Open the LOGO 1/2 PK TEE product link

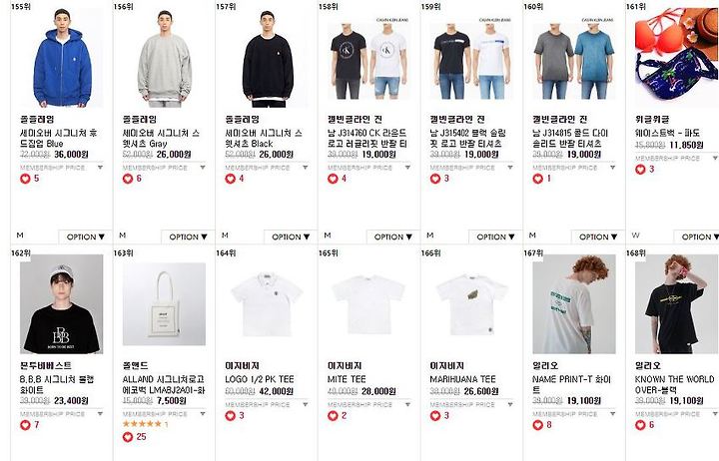259,379
